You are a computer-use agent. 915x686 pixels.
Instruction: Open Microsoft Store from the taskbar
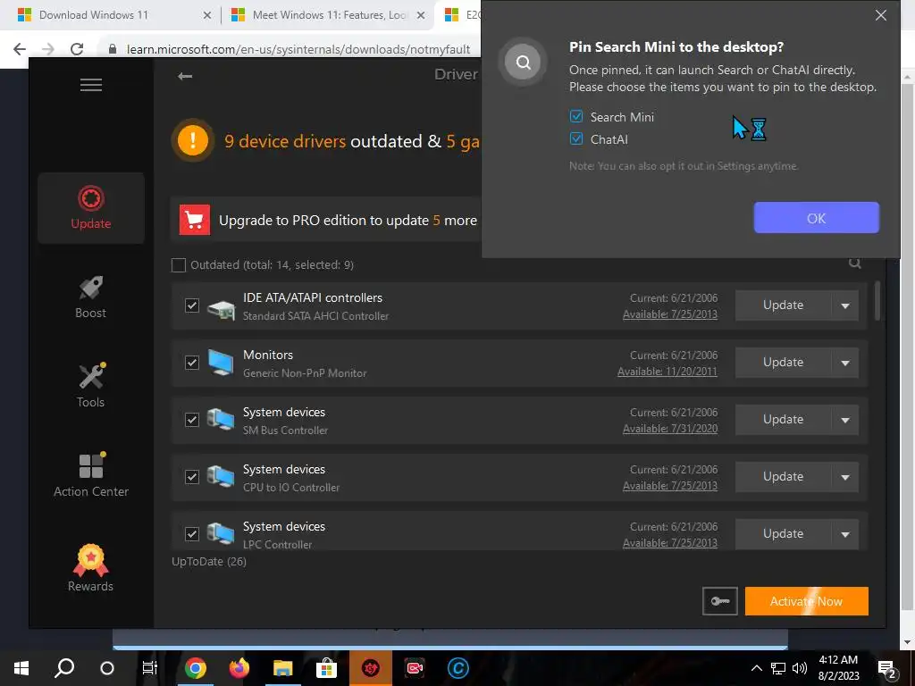point(327,668)
